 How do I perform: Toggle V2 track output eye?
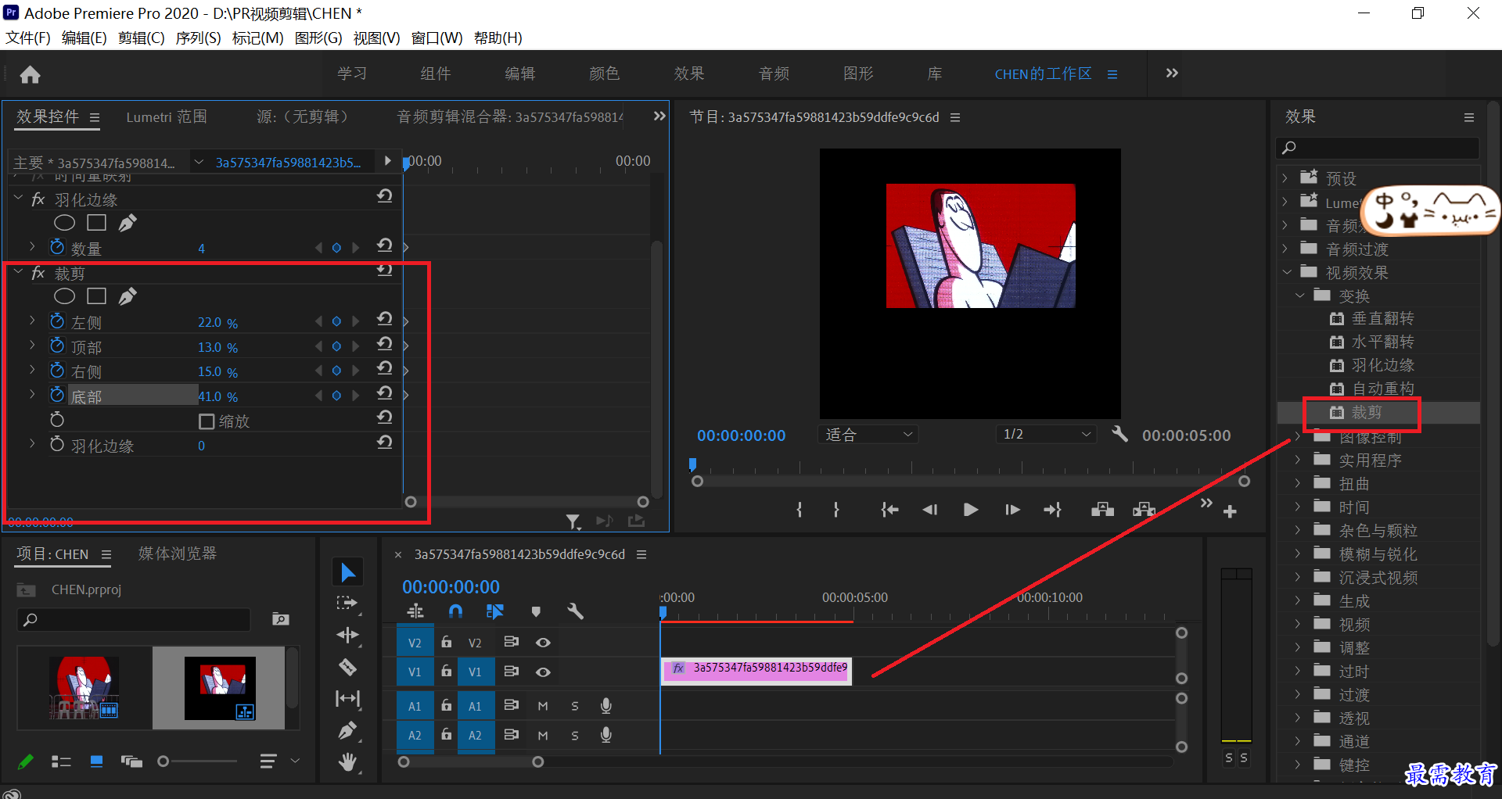[x=543, y=643]
